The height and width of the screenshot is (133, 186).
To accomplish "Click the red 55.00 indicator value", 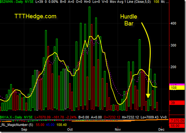I will click(x=40, y=125).
